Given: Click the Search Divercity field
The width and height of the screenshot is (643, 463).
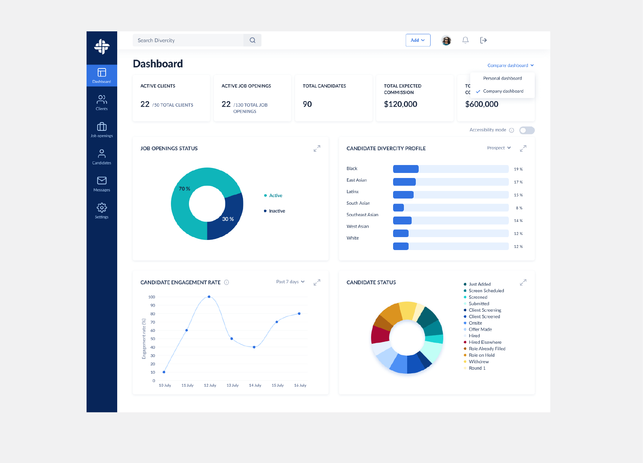Looking at the screenshot, I should tap(188, 40).
